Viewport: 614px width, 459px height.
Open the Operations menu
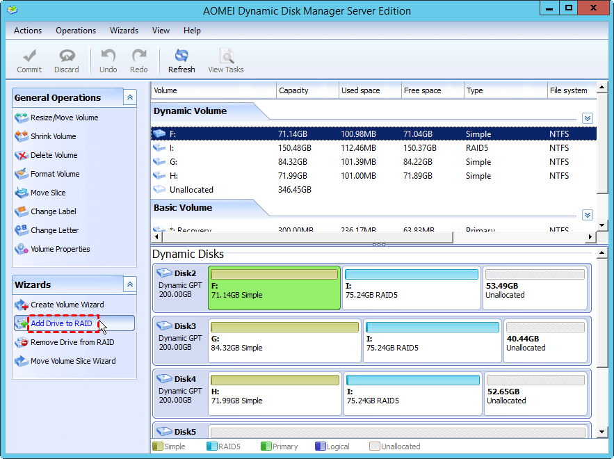(x=76, y=31)
